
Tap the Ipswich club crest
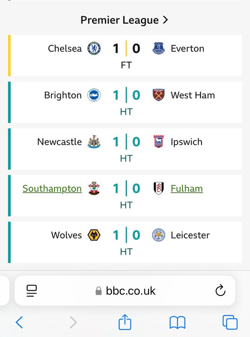[x=159, y=142]
